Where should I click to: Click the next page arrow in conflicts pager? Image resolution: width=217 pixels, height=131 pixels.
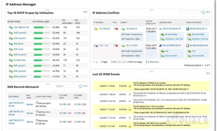(120, 62)
